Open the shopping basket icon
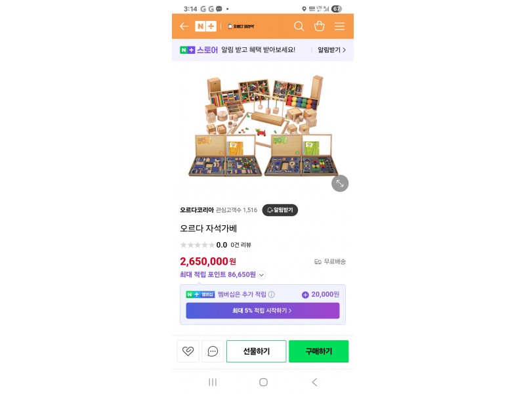 (x=319, y=26)
